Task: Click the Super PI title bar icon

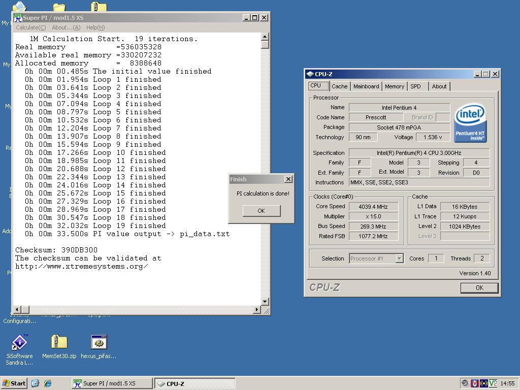Action: click(x=18, y=18)
